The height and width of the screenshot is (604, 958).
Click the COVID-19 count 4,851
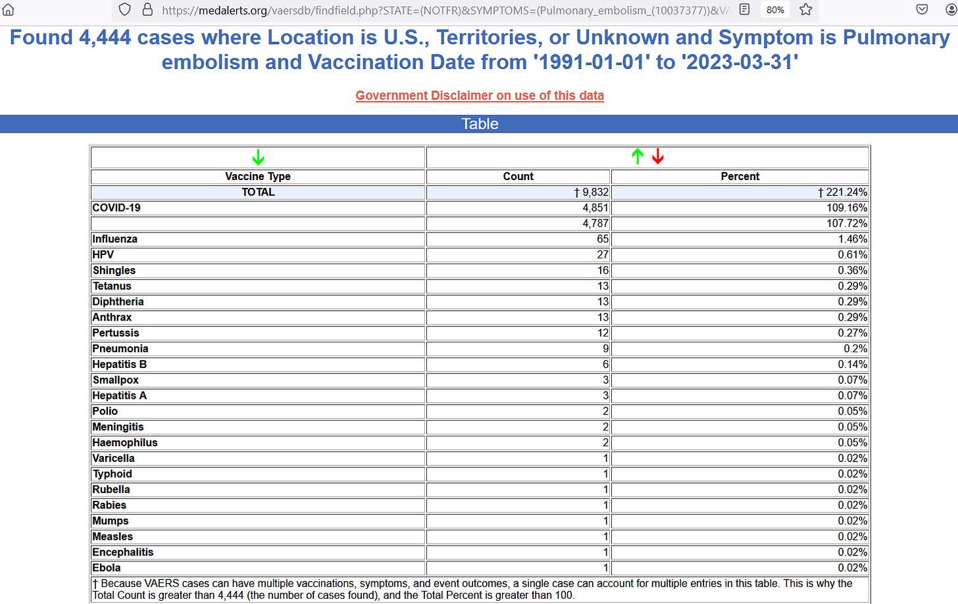[595, 208]
